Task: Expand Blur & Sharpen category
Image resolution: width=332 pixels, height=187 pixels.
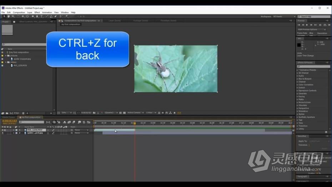Action: tap(297, 79)
